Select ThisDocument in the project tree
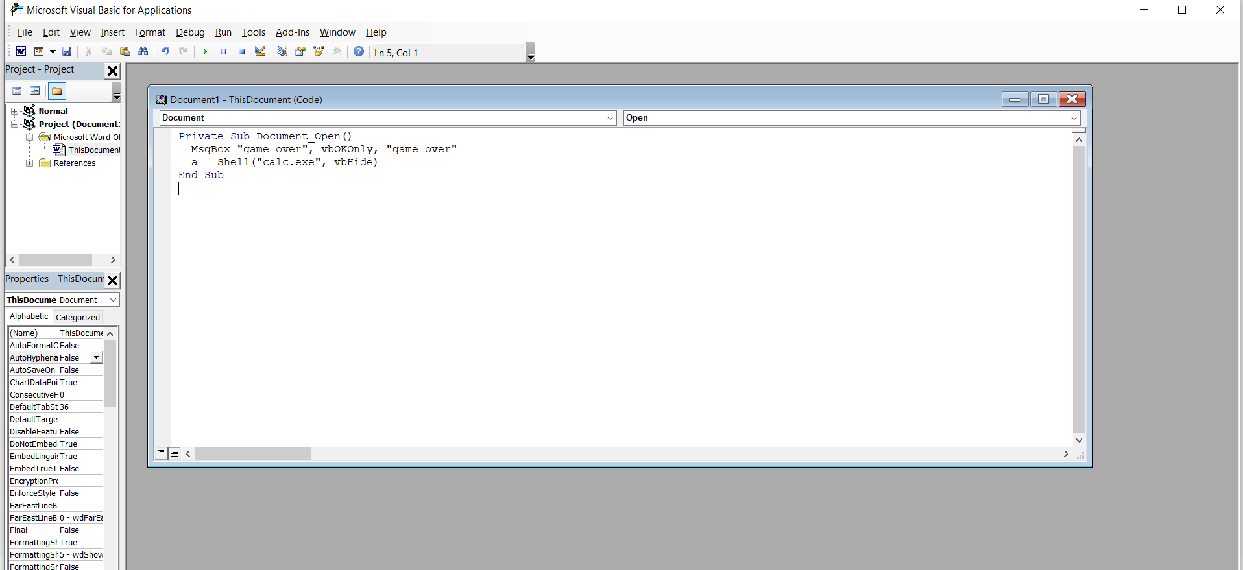 (94, 150)
